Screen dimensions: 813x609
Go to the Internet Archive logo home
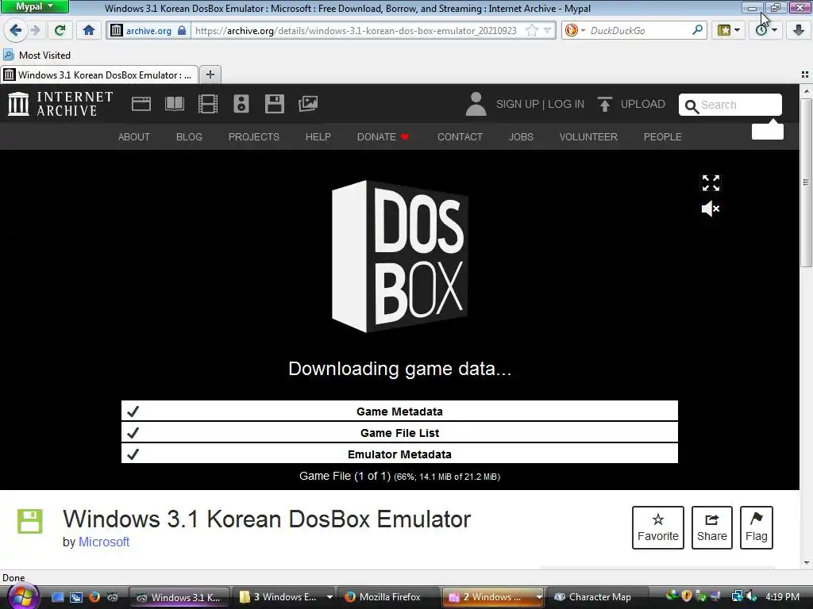[x=60, y=104]
